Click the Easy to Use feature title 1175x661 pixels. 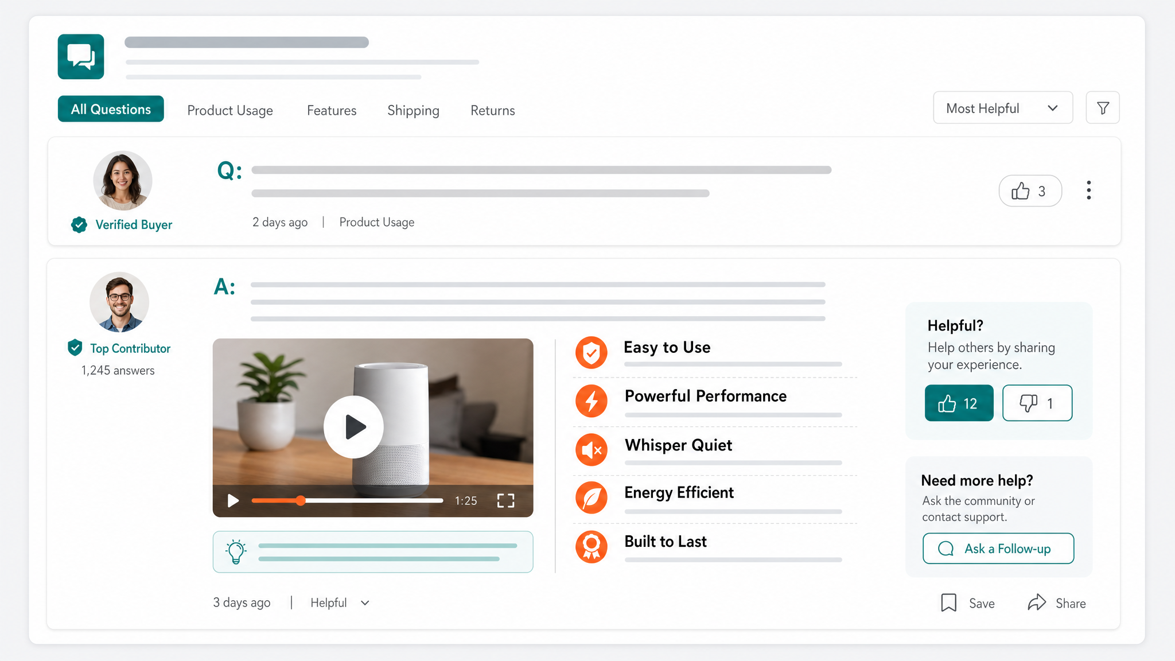667,347
